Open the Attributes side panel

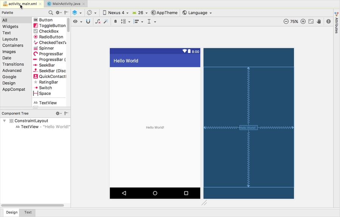(x=336, y=23)
